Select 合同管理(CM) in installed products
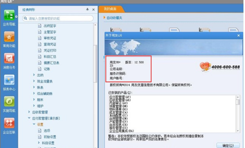Screen dimensions: 245x148 click(x=118, y=119)
